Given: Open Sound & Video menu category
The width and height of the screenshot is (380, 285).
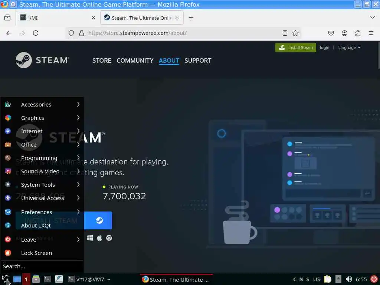Looking at the screenshot, I should point(42,171).
